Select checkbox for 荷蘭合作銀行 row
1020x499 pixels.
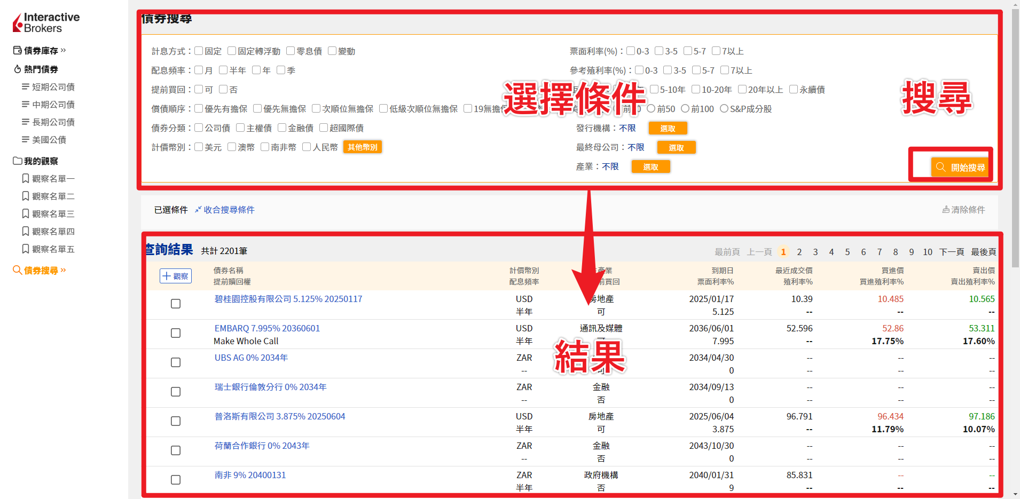tap(176, 450)
